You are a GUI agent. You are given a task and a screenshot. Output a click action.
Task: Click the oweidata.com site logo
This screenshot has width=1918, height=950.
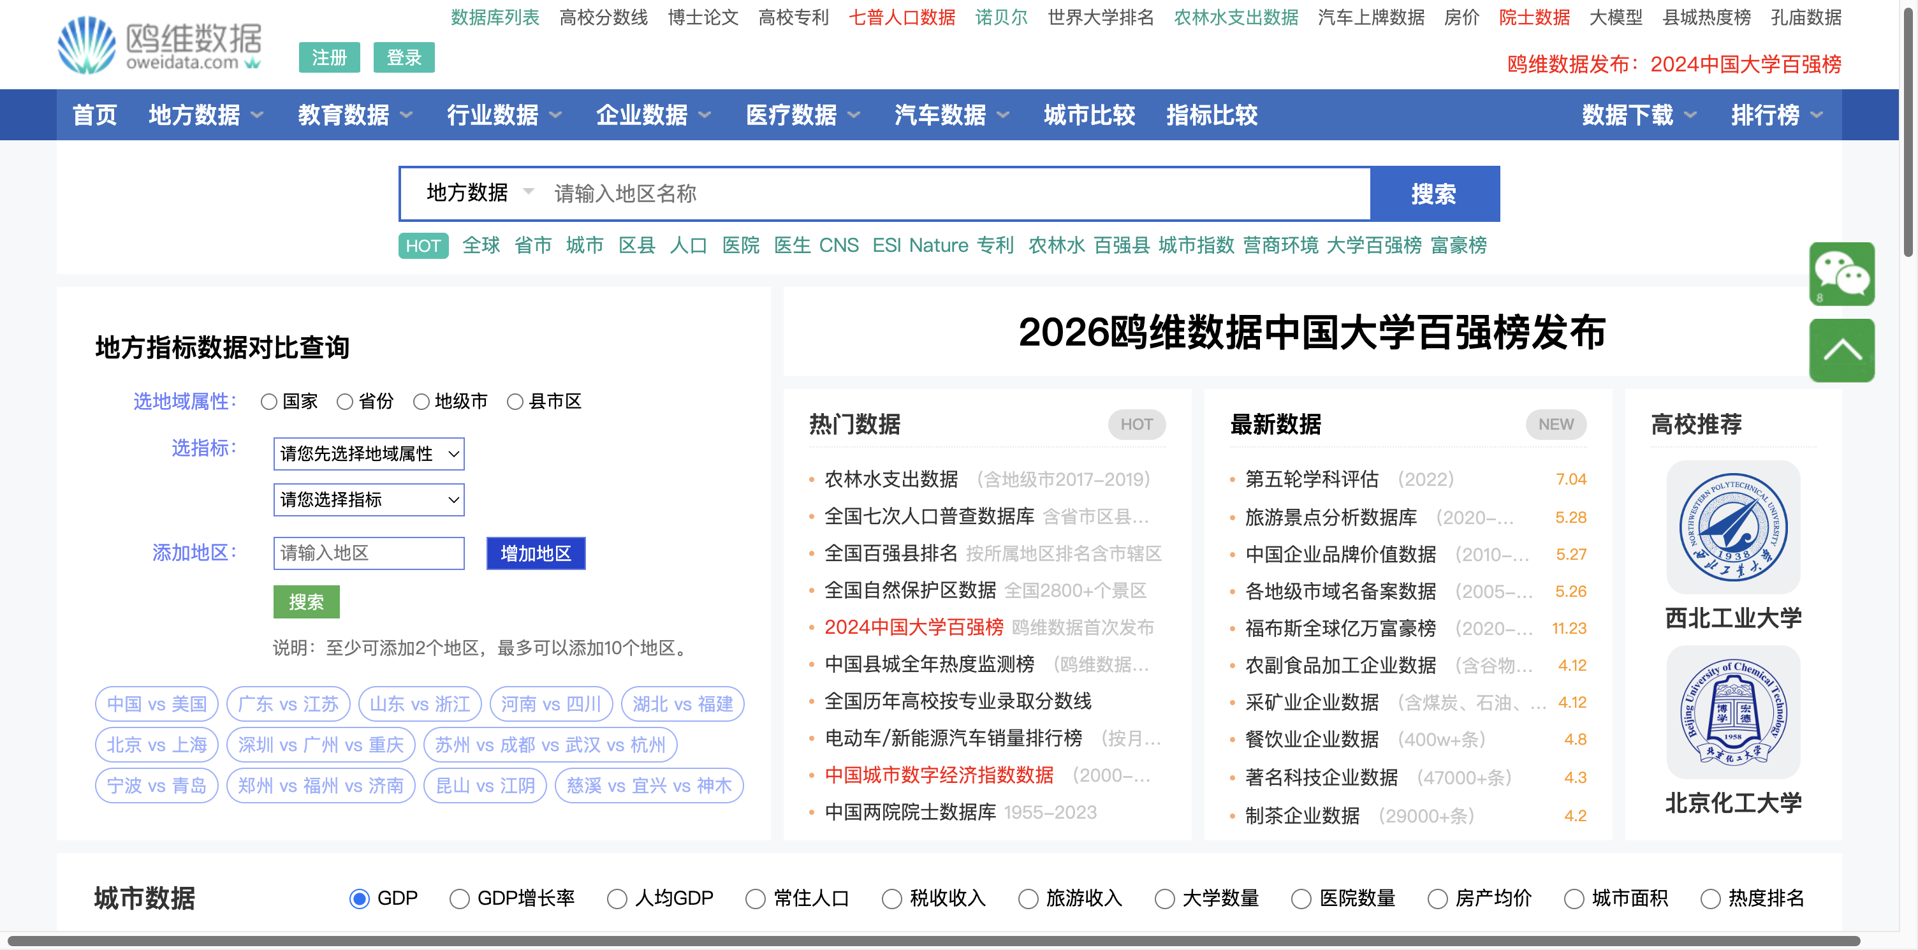pyautogui.click(x=160, y=45)
